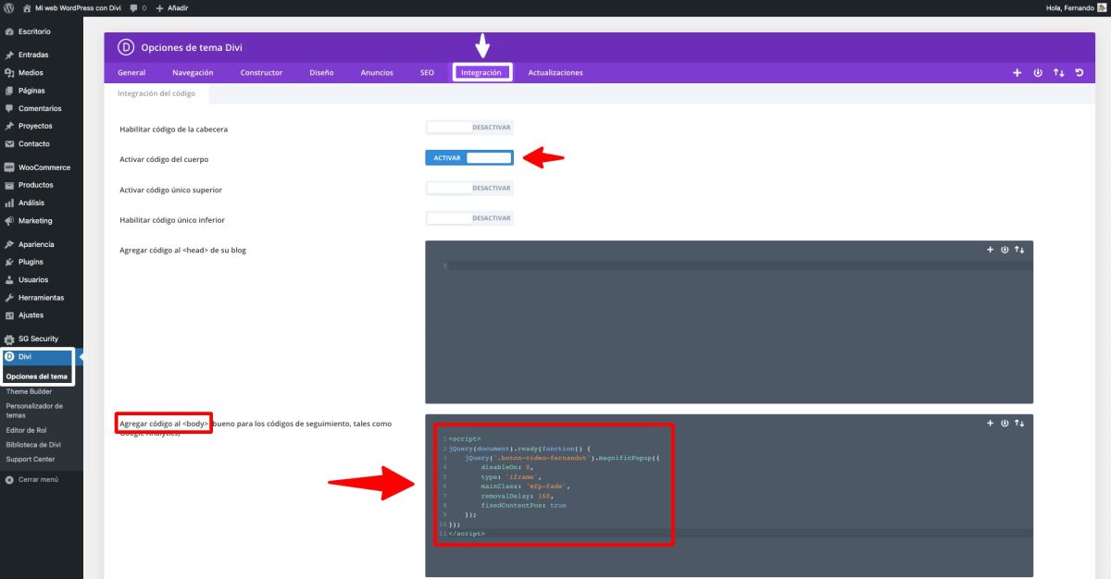This screenshot has height=579, width=1111.
Task: Enable Habilitar código de la cabecera
Action: (x=470, y=127)
